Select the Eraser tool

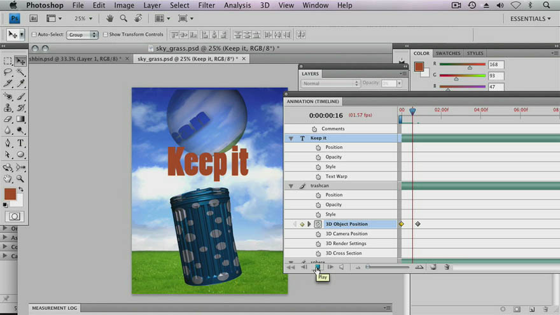(8, 119)
